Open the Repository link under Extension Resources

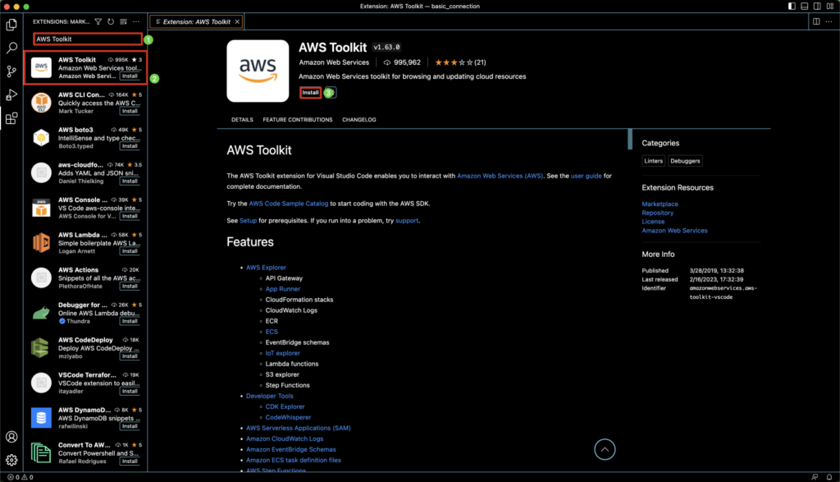click(x=660, y=213)
